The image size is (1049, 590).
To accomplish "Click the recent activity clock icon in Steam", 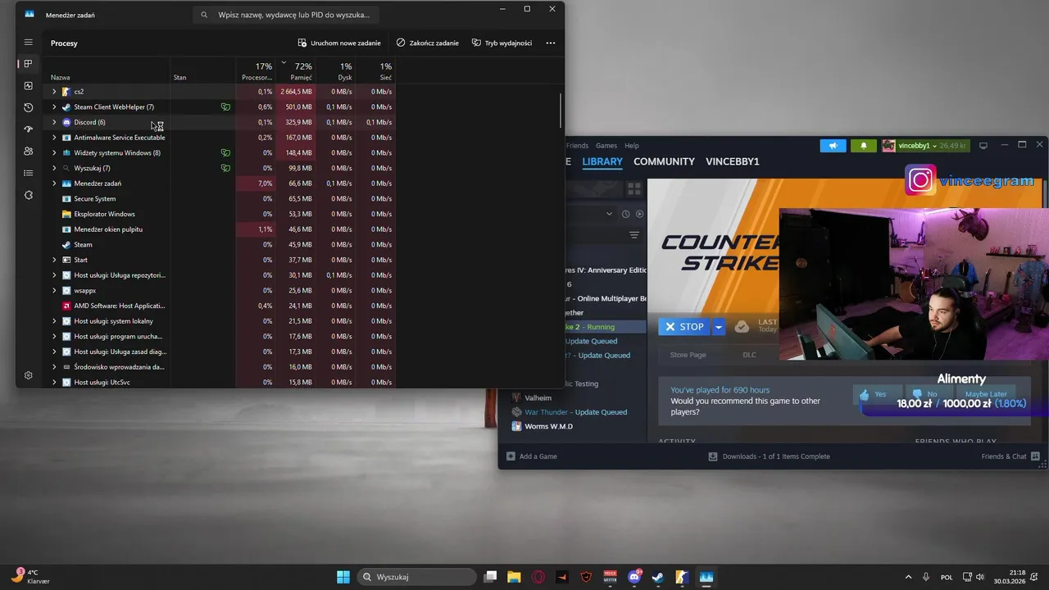I will tap(625, 214).
